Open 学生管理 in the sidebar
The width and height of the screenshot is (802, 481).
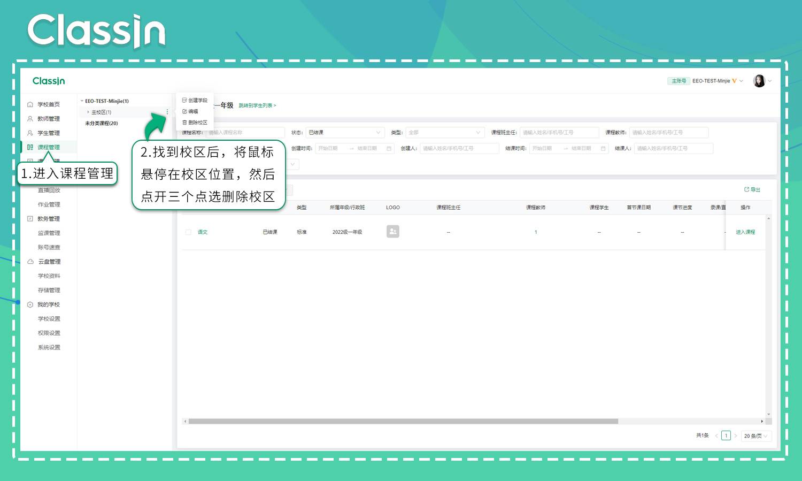(49, 133)
